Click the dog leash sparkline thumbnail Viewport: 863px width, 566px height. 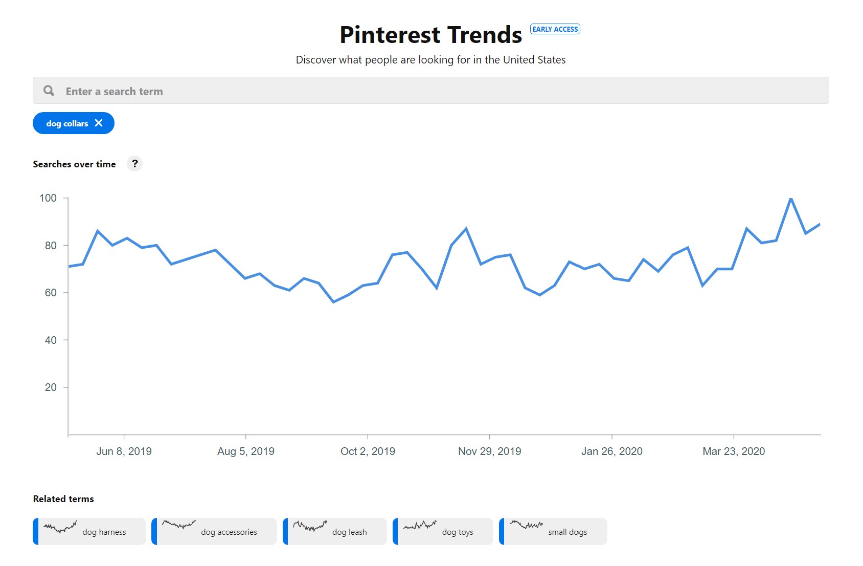point(310,526)
